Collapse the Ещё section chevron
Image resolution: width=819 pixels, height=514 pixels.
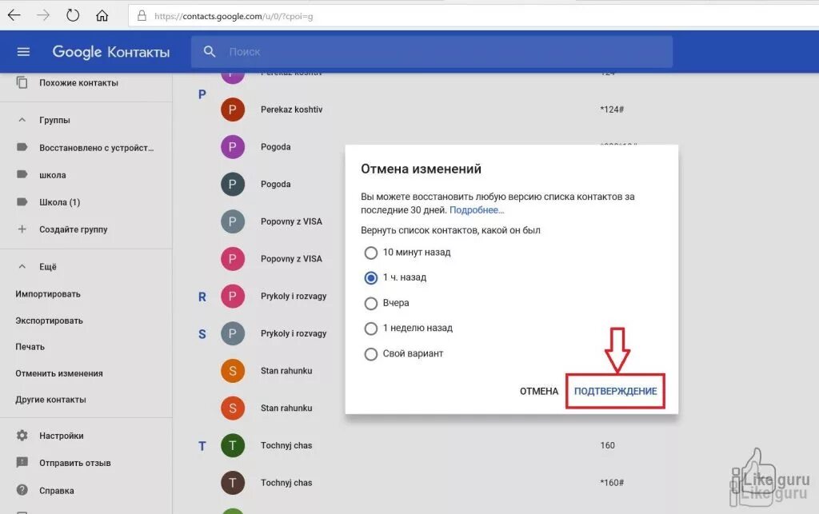point(22,267)
